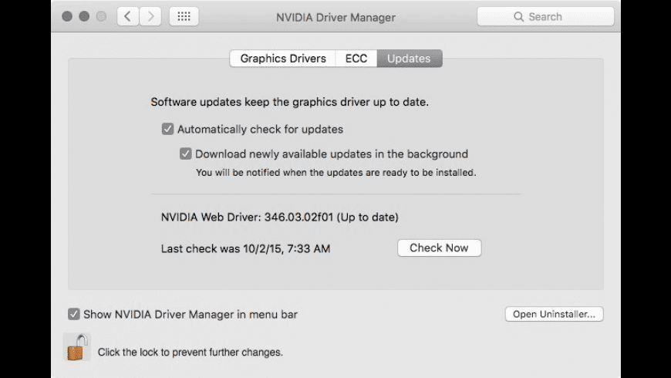Click the padlock icon to lock settings
This screenshot has width=671, height=378.
76,349
